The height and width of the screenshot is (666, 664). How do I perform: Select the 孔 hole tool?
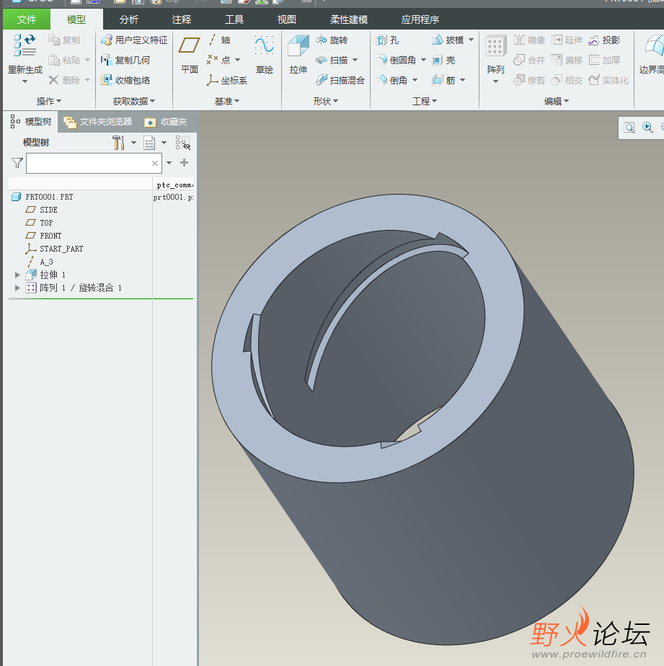[387, 40]
